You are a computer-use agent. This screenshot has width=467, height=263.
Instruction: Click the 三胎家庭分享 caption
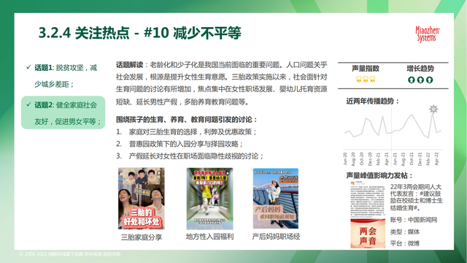[142, 237]
